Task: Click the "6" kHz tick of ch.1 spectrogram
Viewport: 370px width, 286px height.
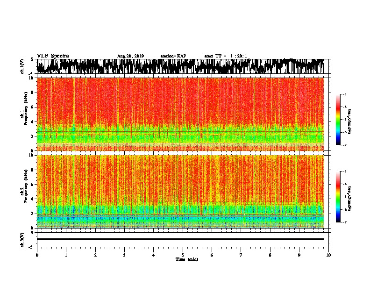Action: [x=33, y=107]
